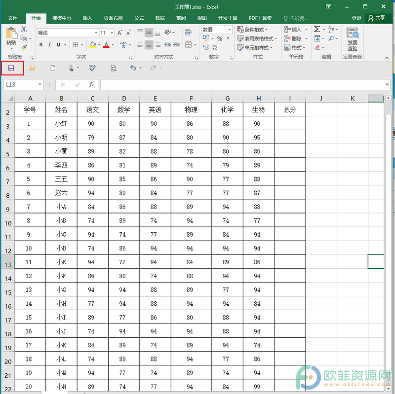Collapse the ribbon with the arrow
The height and width of the screenshot is (394, 395).
pyautogui.click(x=387, y=58)
